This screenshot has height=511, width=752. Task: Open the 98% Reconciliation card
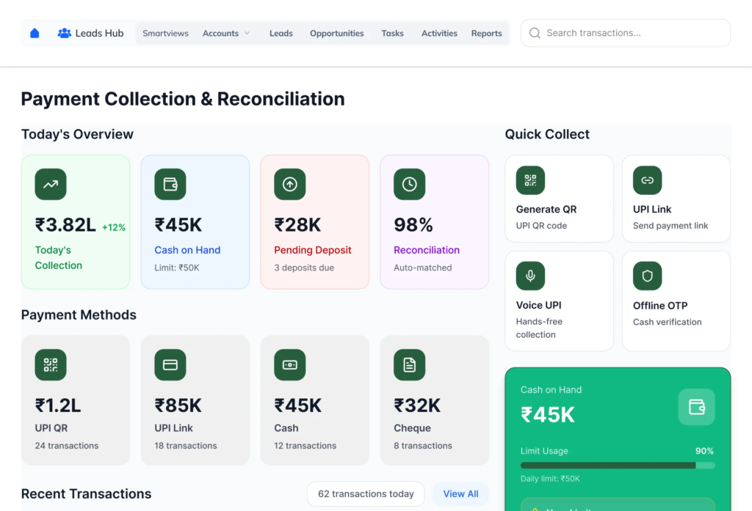coord(435,221)
